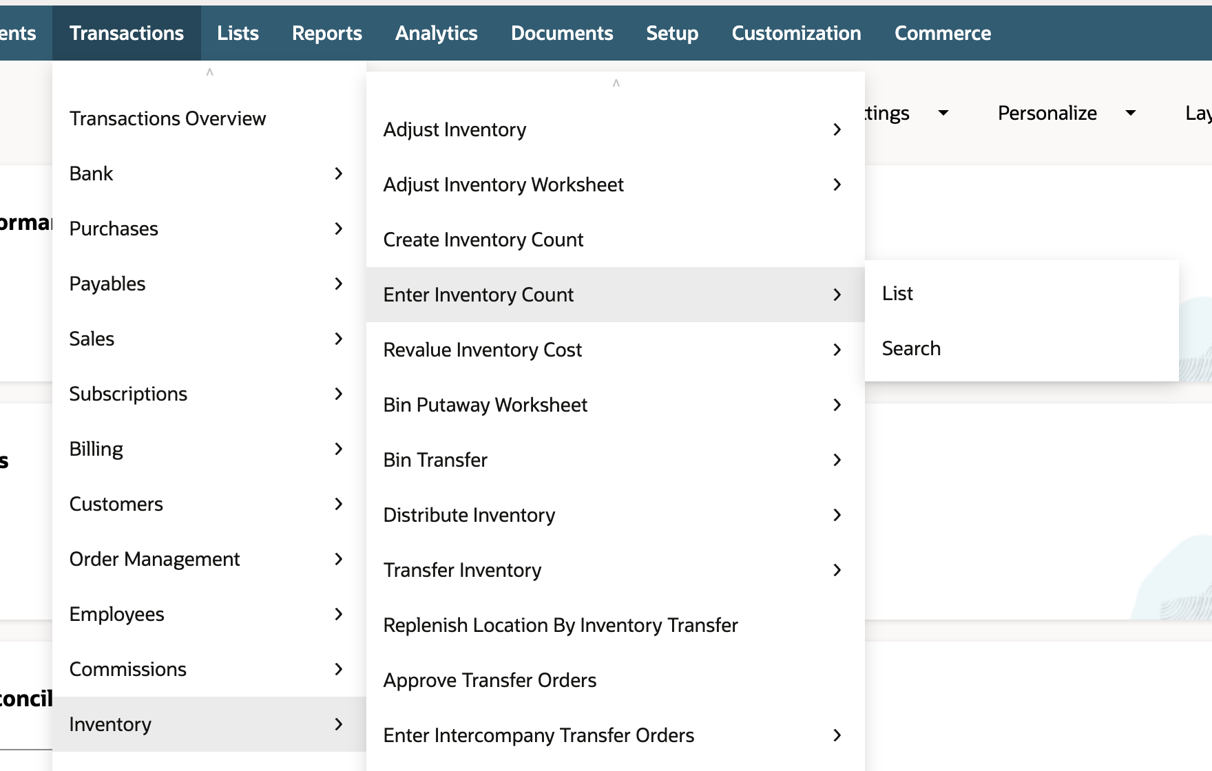Click Revalue Inventory Cost

click(x=616, y=350)
